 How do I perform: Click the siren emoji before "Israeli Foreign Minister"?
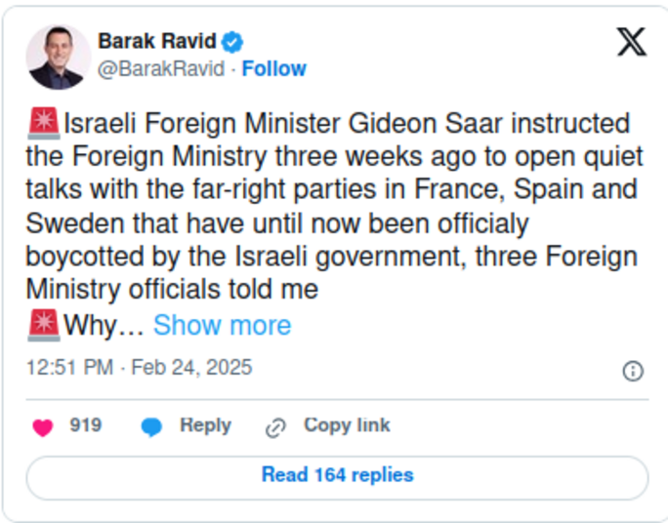coord(45,124)
